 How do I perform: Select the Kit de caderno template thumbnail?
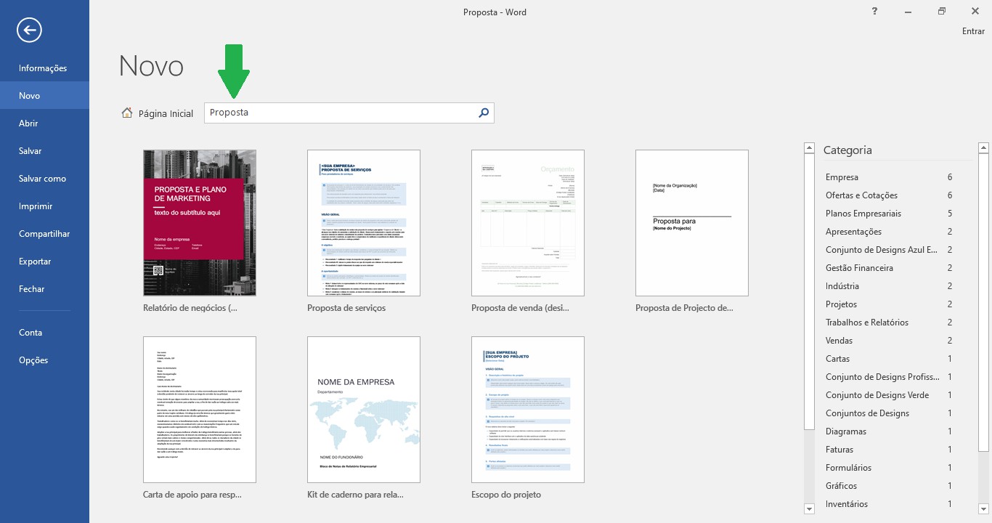tap(364, 410)
